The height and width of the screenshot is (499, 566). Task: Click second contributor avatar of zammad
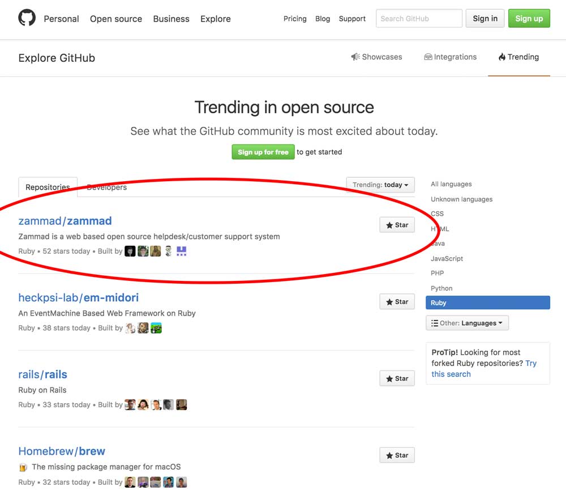(143, 251)
